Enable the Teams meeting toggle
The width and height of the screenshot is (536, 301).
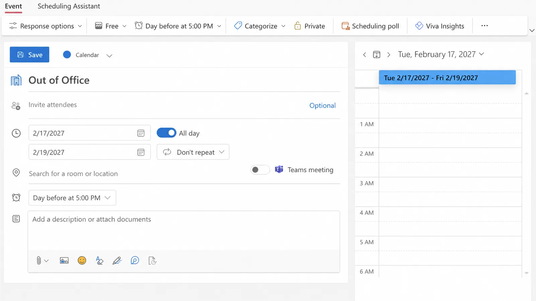(x=260, y=170)
